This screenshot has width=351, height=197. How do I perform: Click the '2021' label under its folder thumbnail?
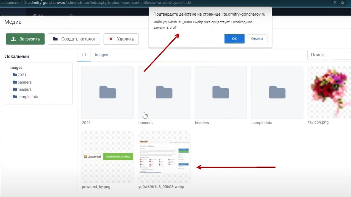86,123
